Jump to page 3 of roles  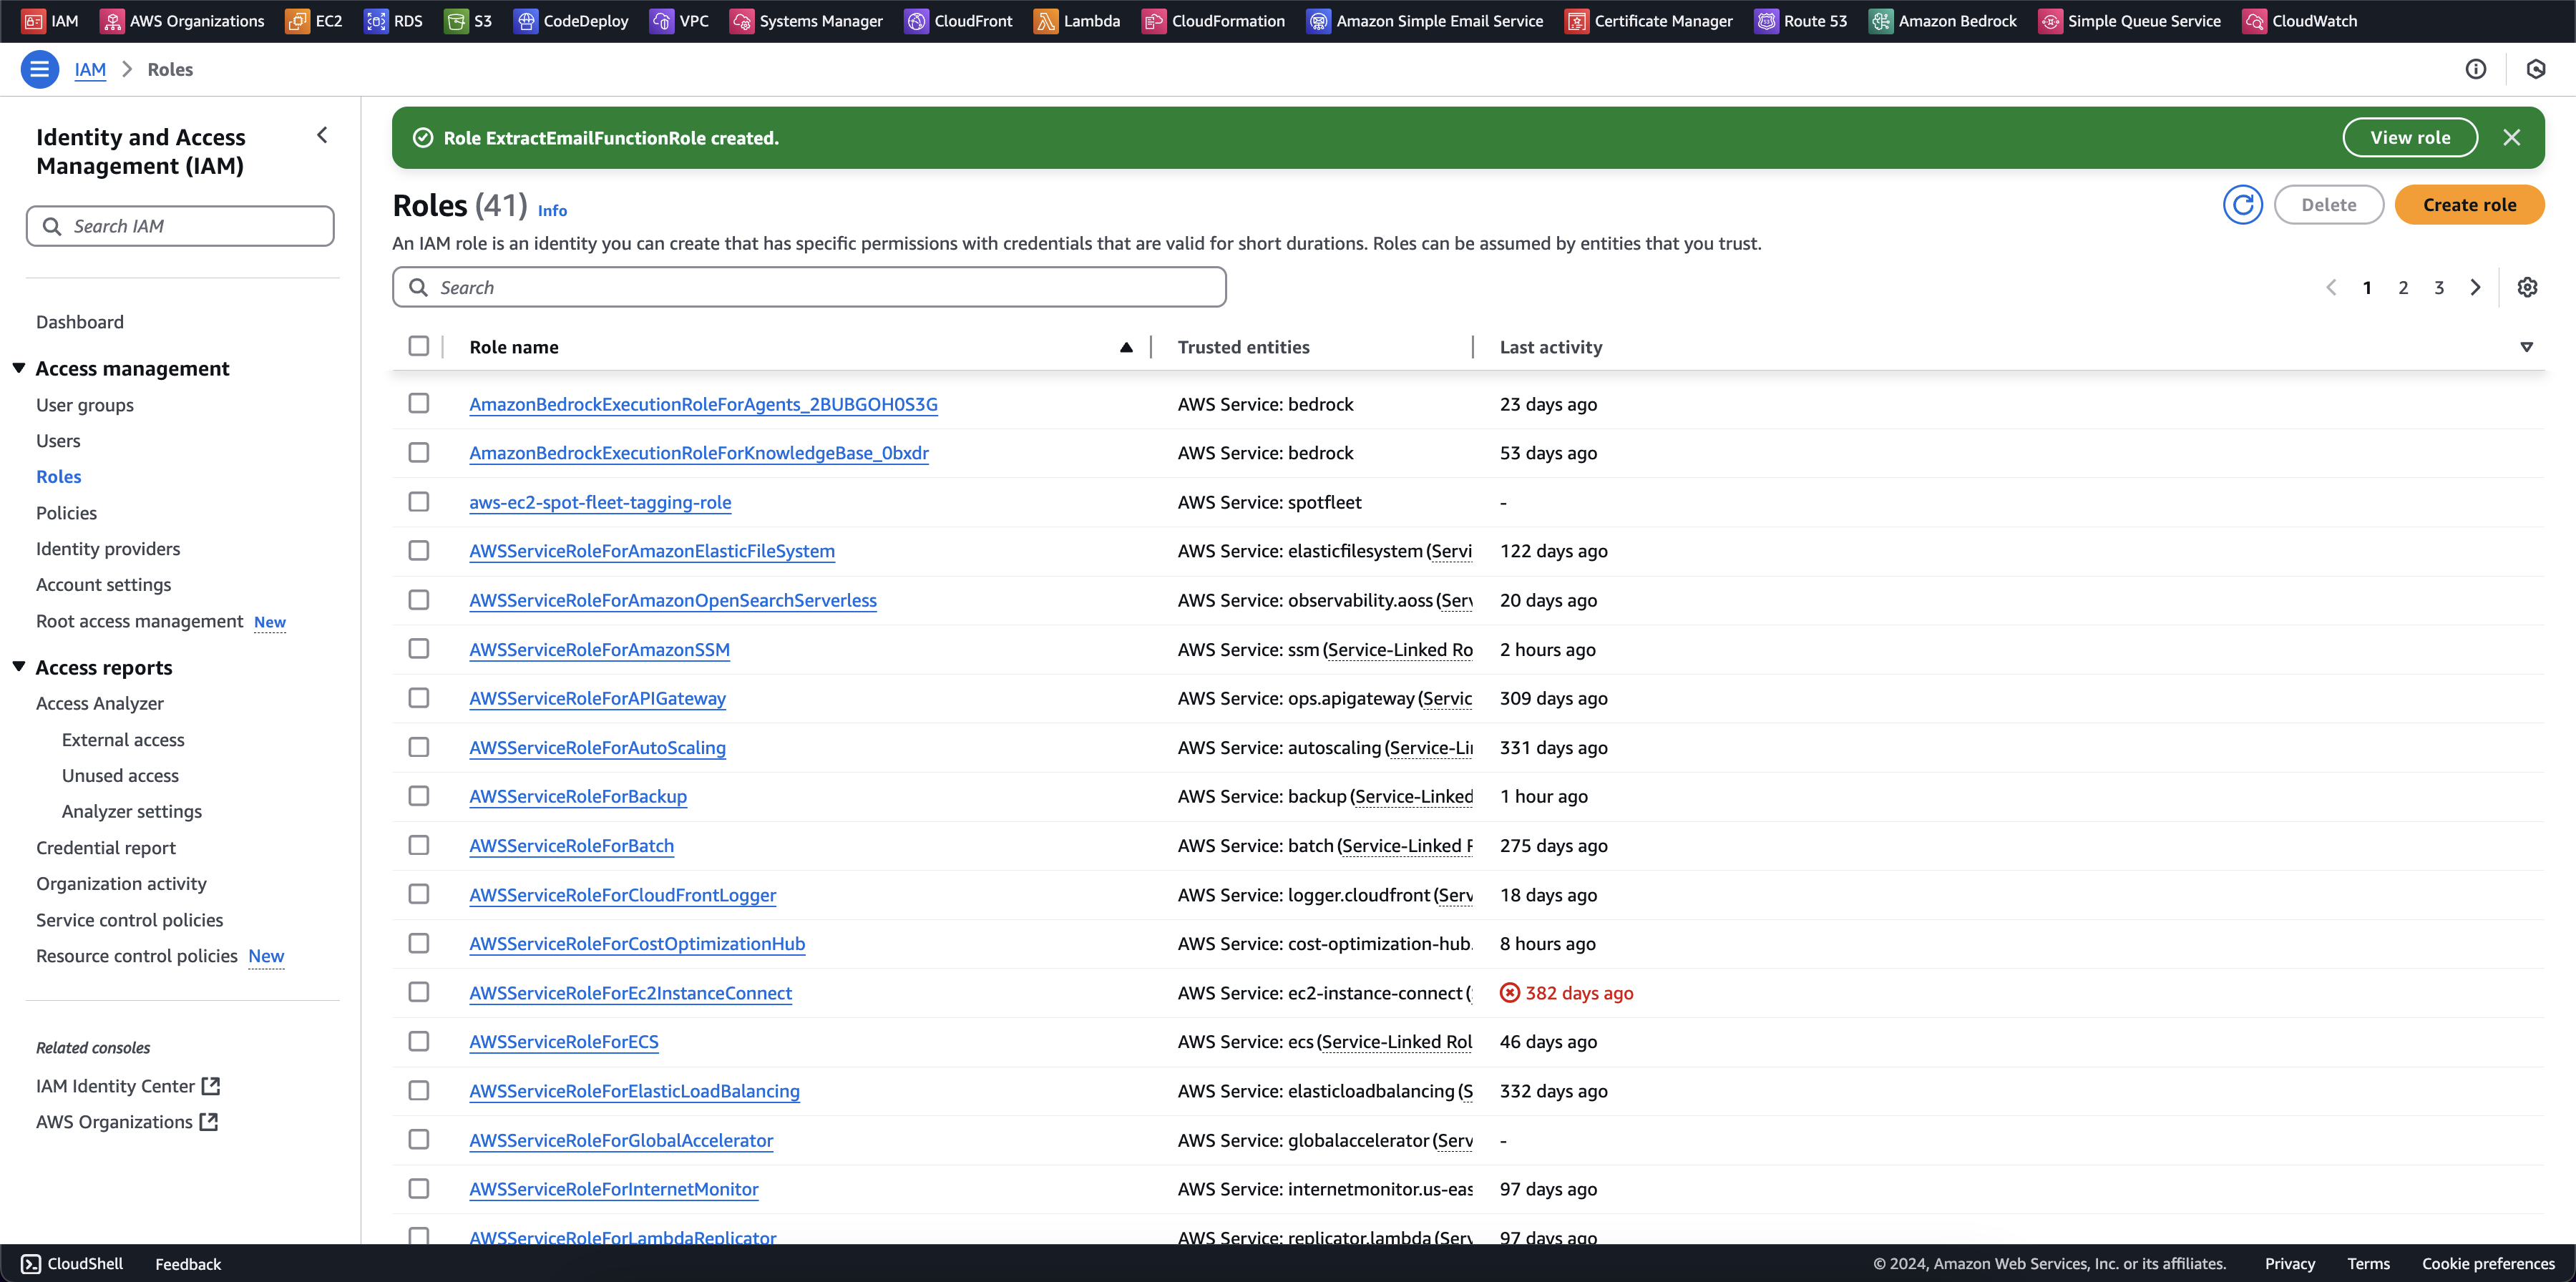[2439, 288]
